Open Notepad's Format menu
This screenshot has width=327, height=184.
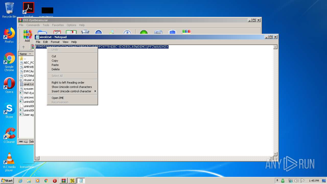tap(55, 42)
